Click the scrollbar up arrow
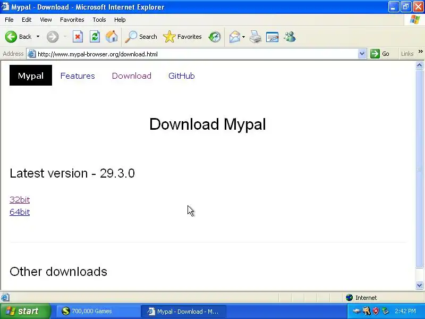 tap(419, 65)
